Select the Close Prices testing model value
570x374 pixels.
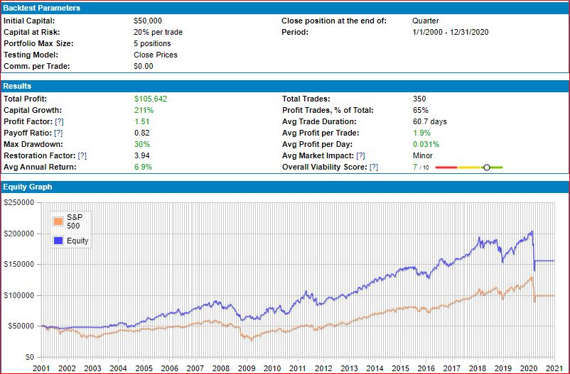pyautogui.click(x=156, y=55)
